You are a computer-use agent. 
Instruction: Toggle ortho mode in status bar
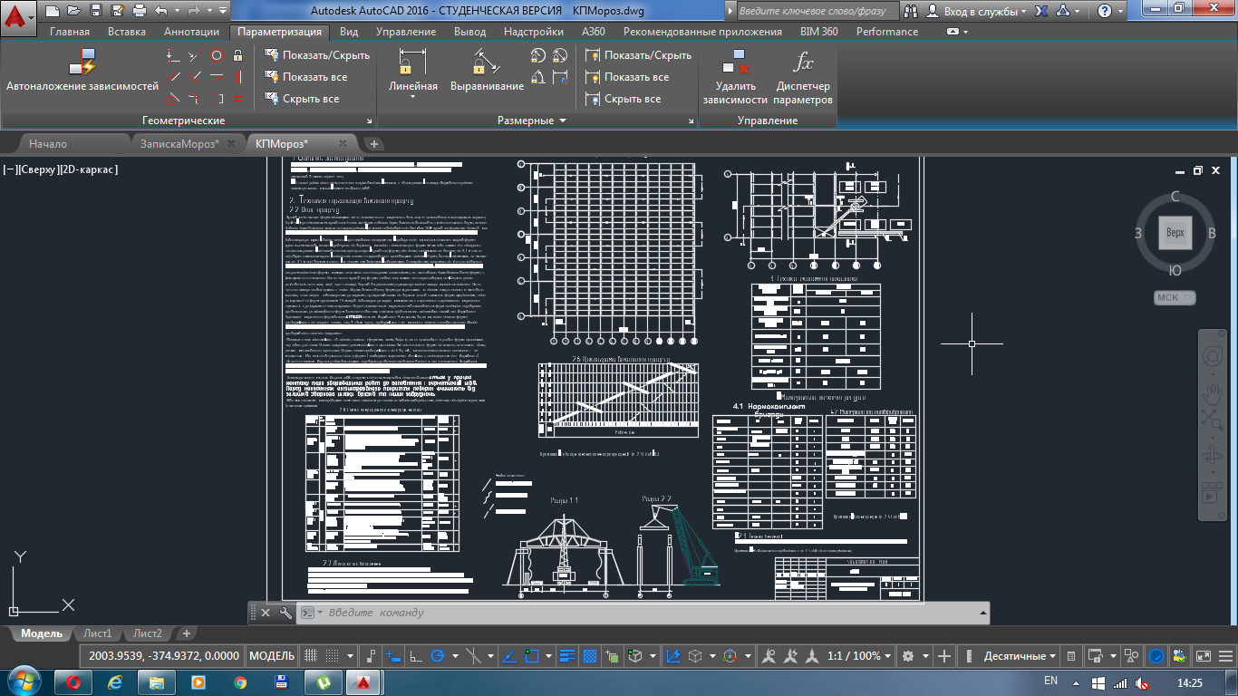click(x=416, y=656)
